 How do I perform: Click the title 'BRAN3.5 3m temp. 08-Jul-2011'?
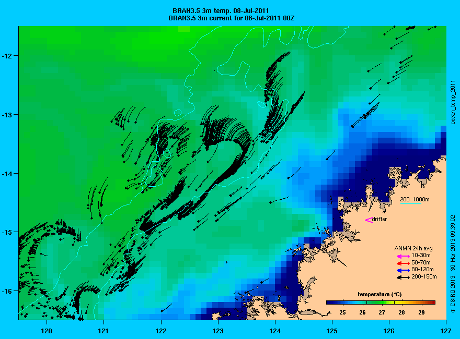[x=221, y=11]
